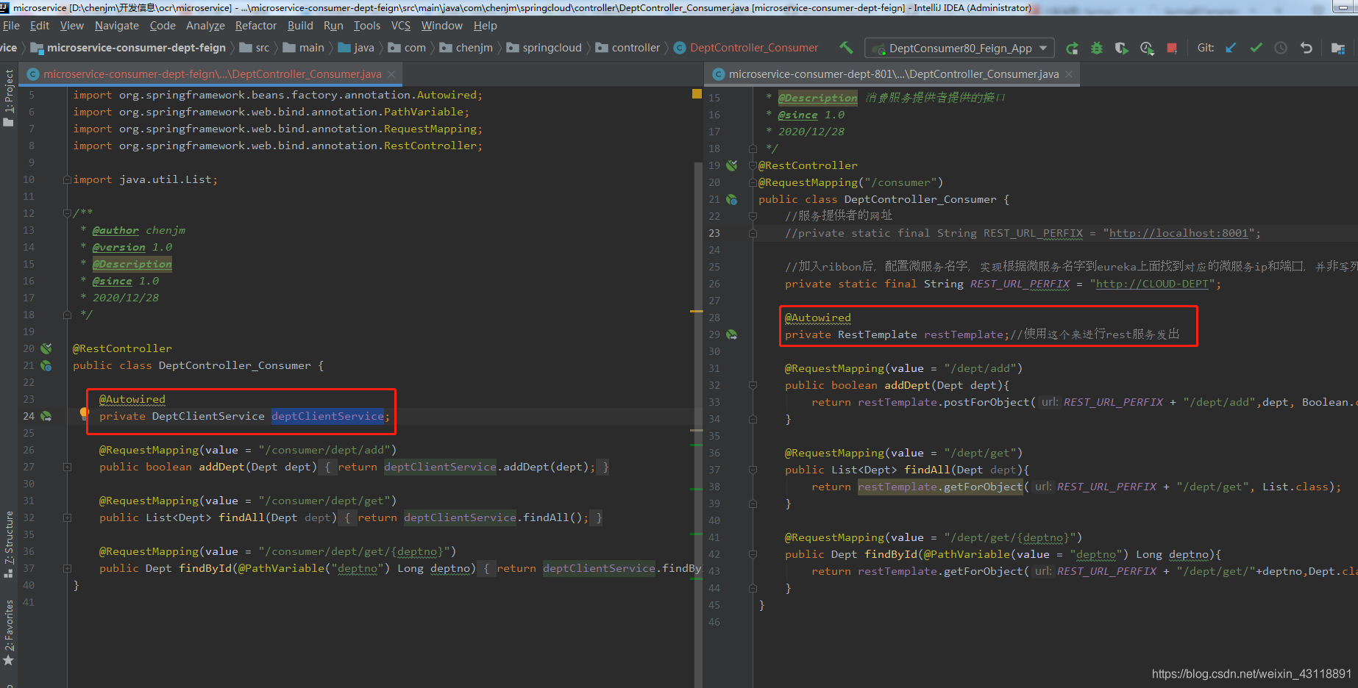Click the yellow inspection status indicator in left editor

click(697, 94)
